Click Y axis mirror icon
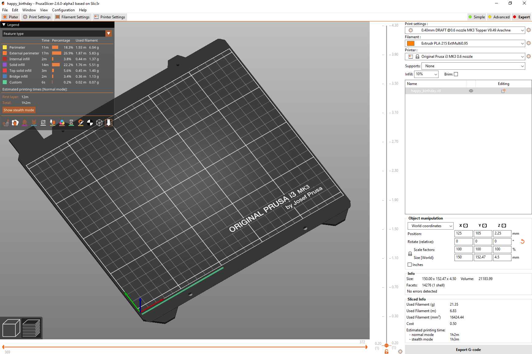This screenshot has height=354, width=532. point(485,226)
